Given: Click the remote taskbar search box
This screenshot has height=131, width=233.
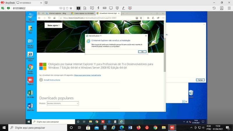Looking at the screenshot, I should [54, 122].
